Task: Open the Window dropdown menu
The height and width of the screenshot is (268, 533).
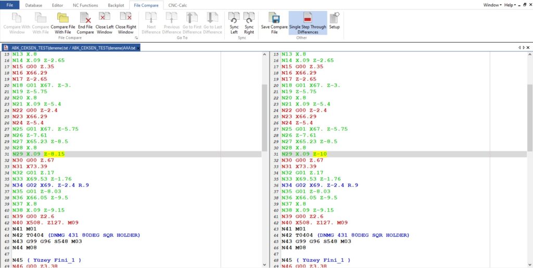Action: pyautogui.click(x=492, y=5)
